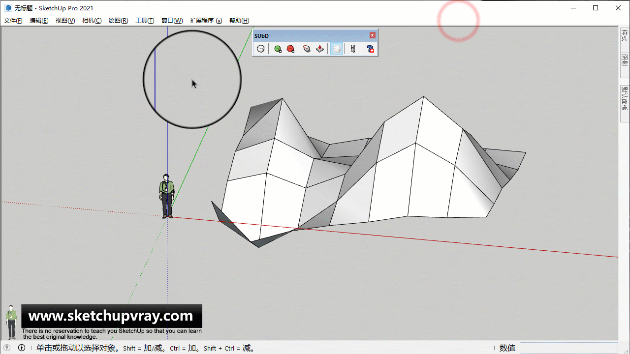This screenshot has height=354, width=630.
Task: Close the SUbD floating toolbar
Action: click(373, 35)
